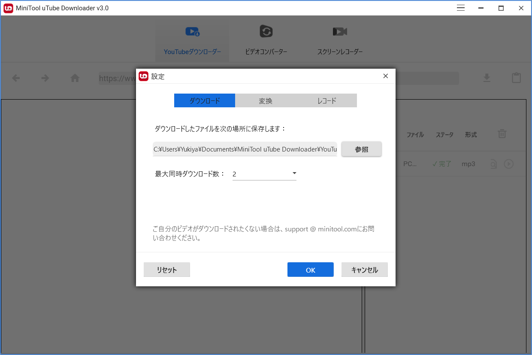Open the hamburger menu in title bar
This screenshot has height=355, width=532.
point(460,8)
